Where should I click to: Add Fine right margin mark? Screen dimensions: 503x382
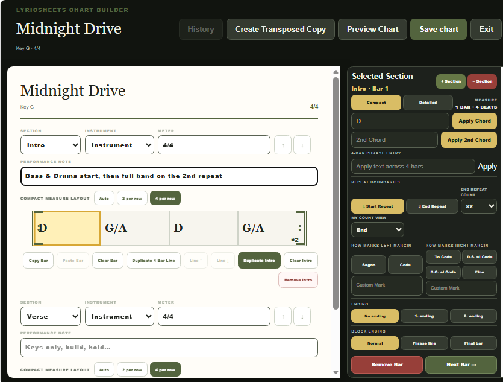tap(480, 272)
